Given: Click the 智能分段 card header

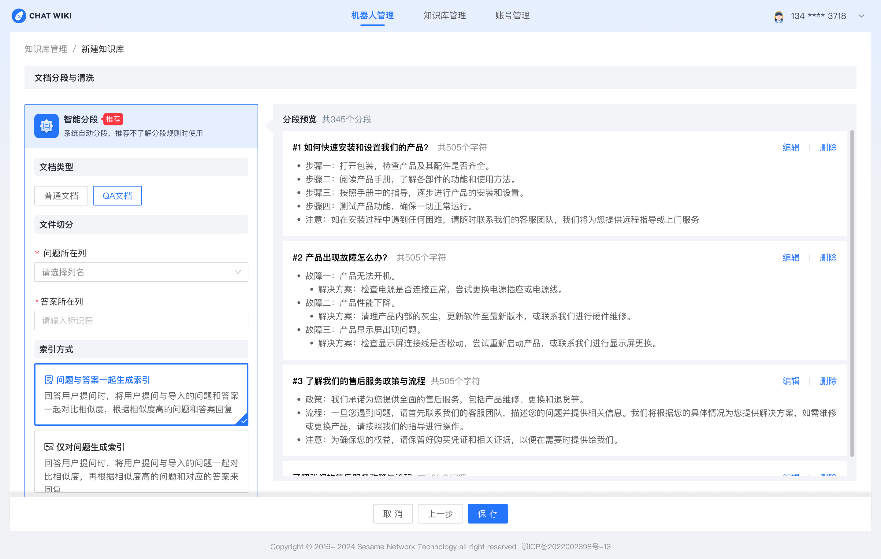Looking at the screenshot, I should tap(141, 126).
